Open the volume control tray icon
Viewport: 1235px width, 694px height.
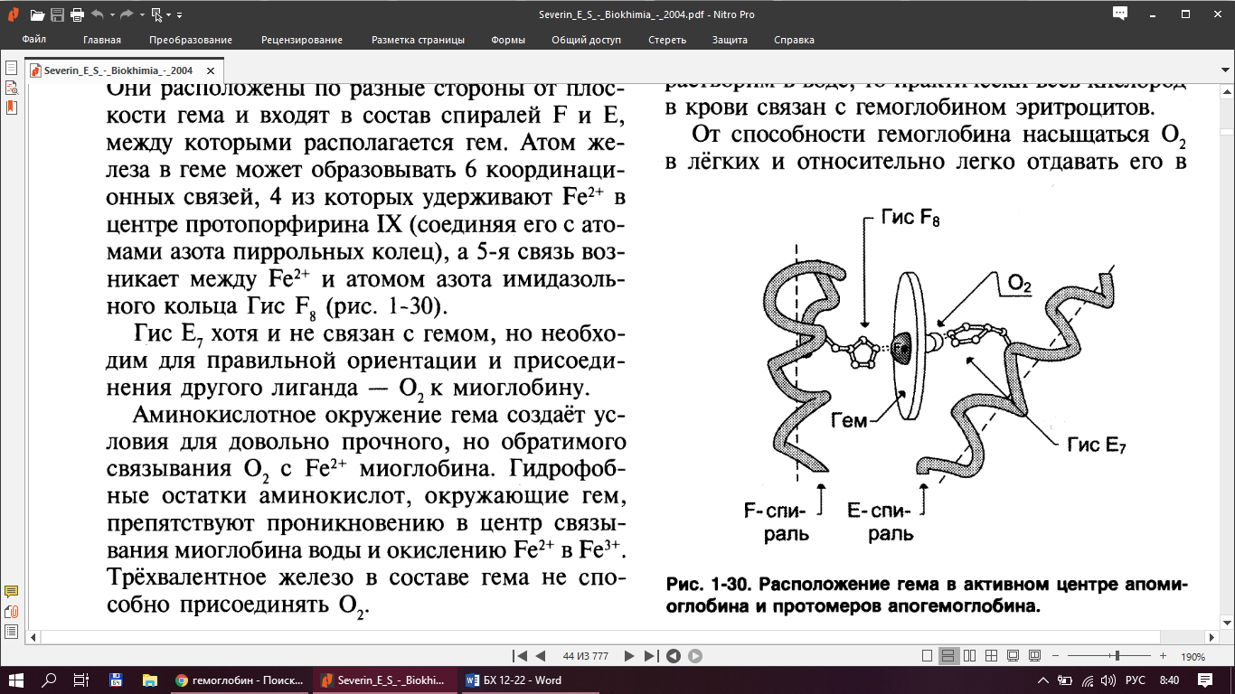click(x=1107, y=680)
